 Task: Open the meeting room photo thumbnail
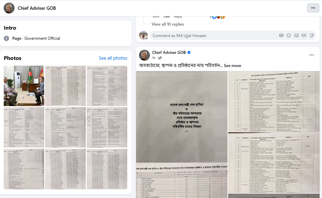pos(24,86)
